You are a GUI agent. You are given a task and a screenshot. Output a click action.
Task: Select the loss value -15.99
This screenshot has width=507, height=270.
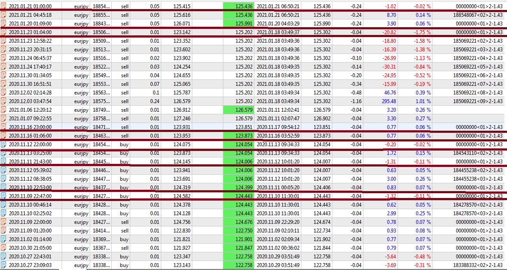pos(389,84)
